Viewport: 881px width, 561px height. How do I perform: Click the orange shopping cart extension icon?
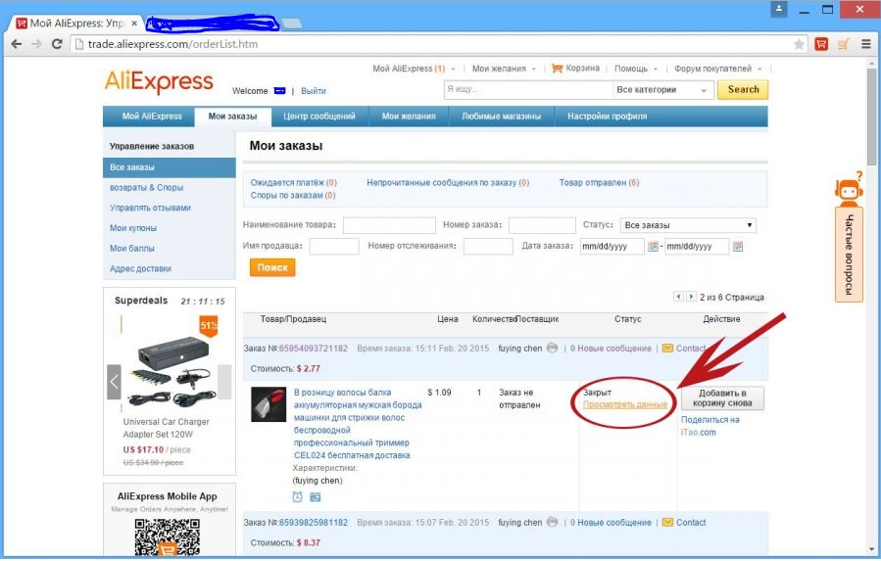pos(844,44)
